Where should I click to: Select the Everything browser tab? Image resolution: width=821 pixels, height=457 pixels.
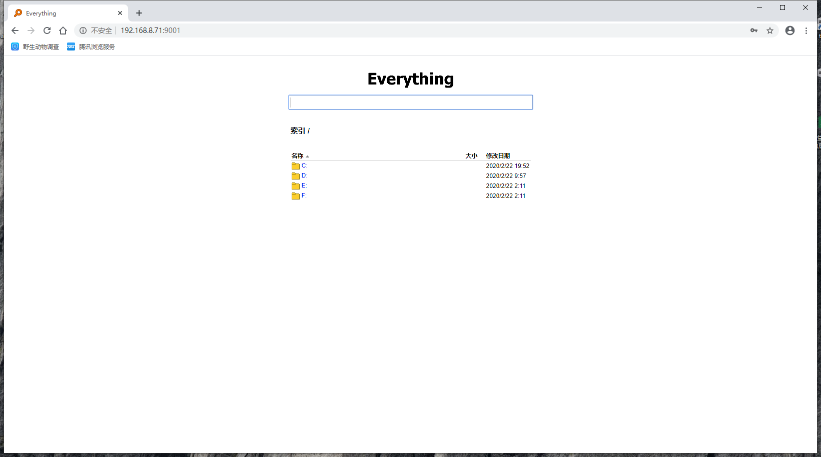pyautogui.click(x=69, y=13)
